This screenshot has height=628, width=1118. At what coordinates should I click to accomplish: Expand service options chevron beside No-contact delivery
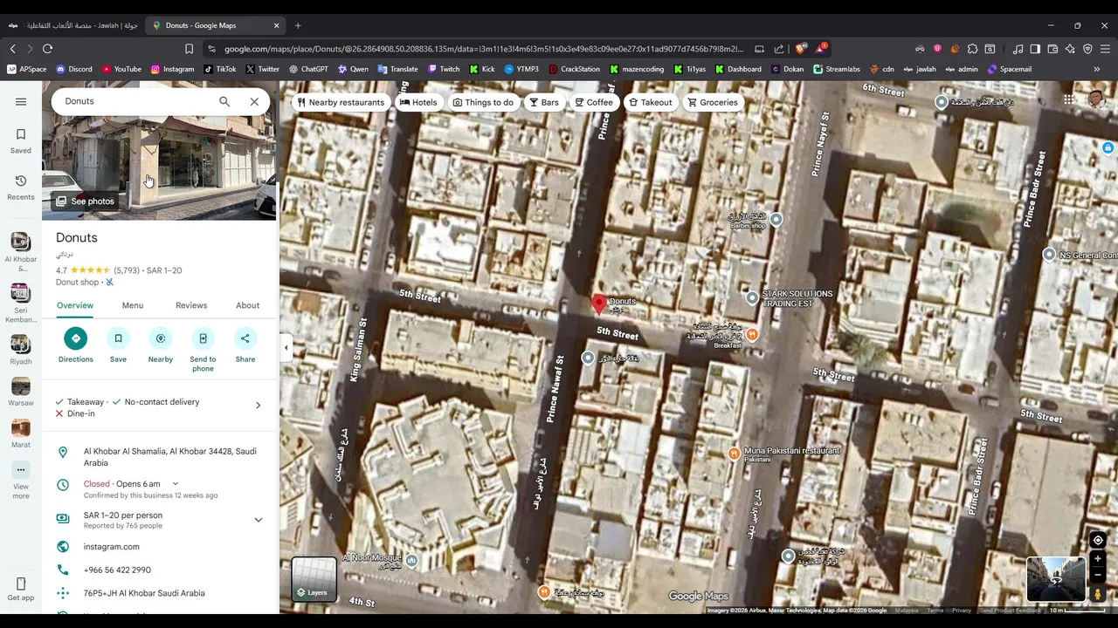[x=258, y=406]
